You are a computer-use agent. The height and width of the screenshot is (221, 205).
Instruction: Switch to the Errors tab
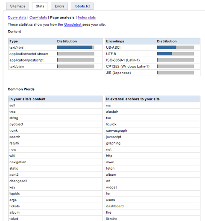pyautogui.click(x=59, y=6)
